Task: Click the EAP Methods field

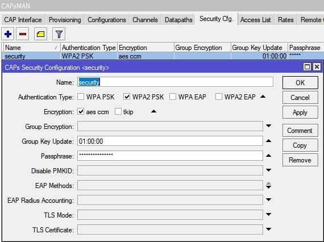Action: (170, 185)
